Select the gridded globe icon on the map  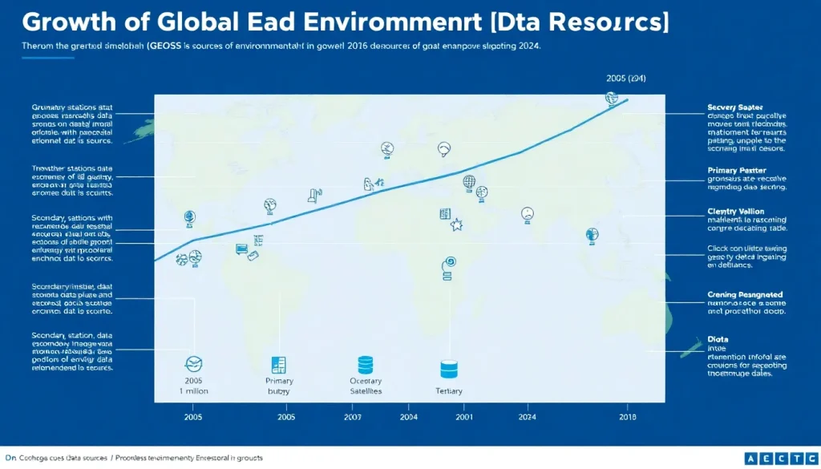[469, 184]
